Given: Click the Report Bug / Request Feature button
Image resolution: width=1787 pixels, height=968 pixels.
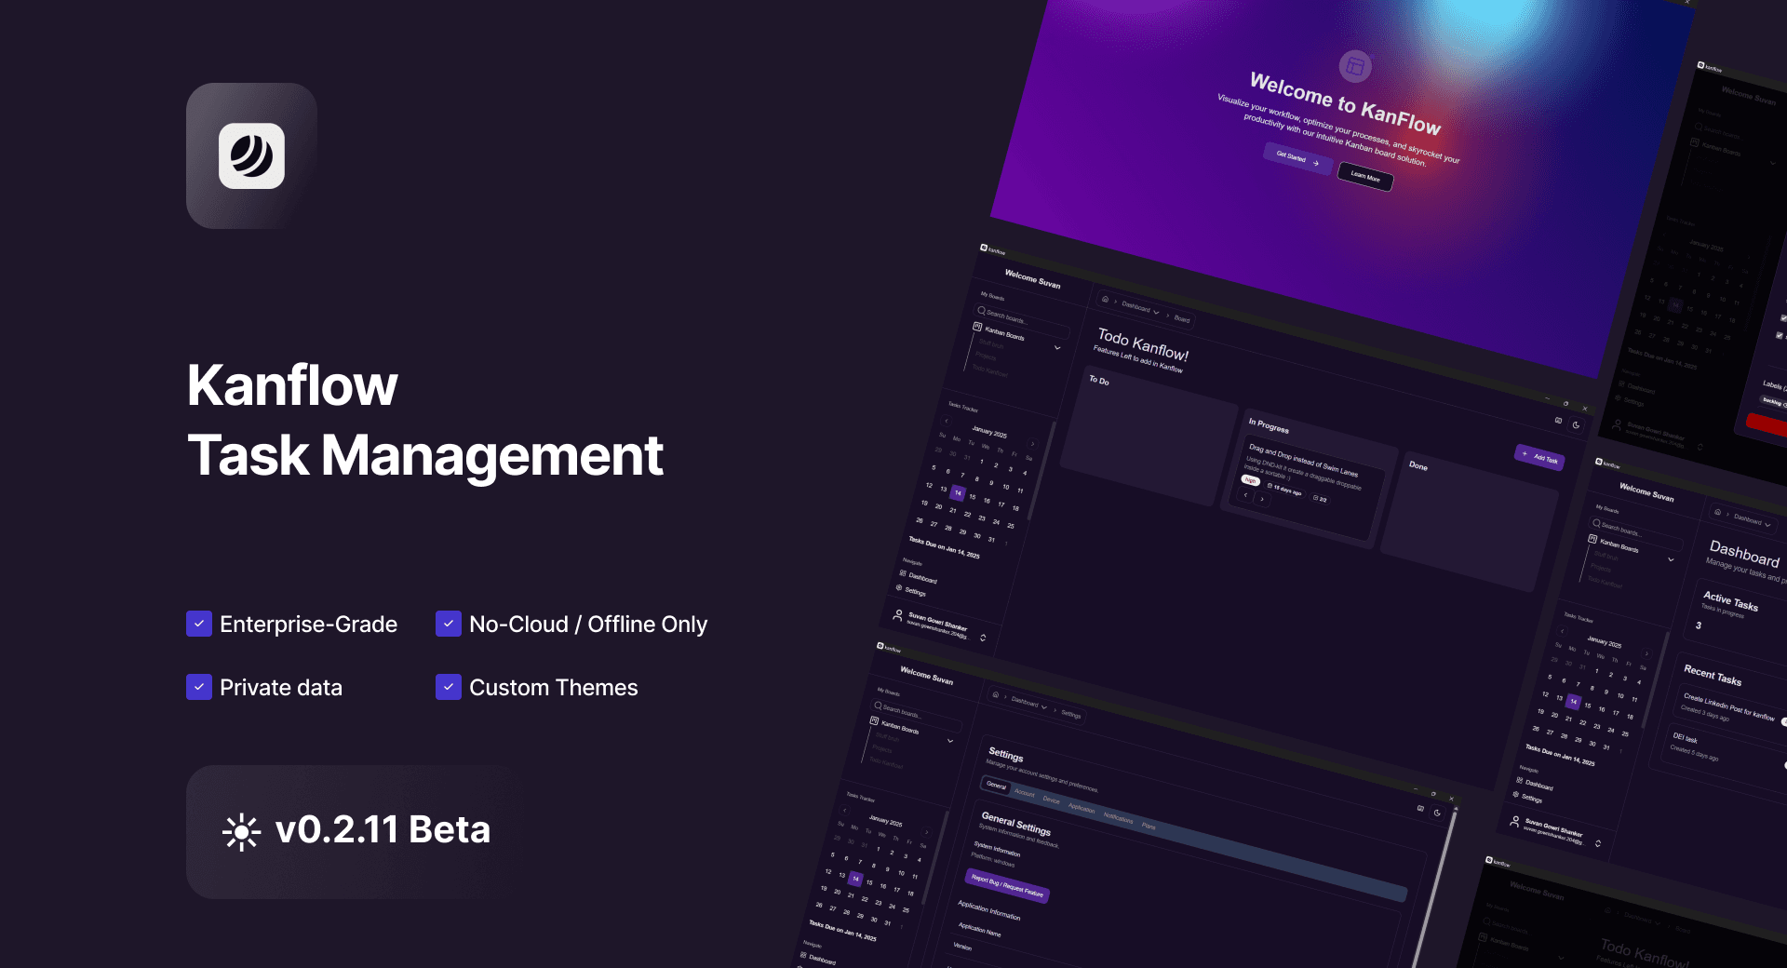Looking at the screenshot, I should pyautogui.click(x=1007, y=885).
